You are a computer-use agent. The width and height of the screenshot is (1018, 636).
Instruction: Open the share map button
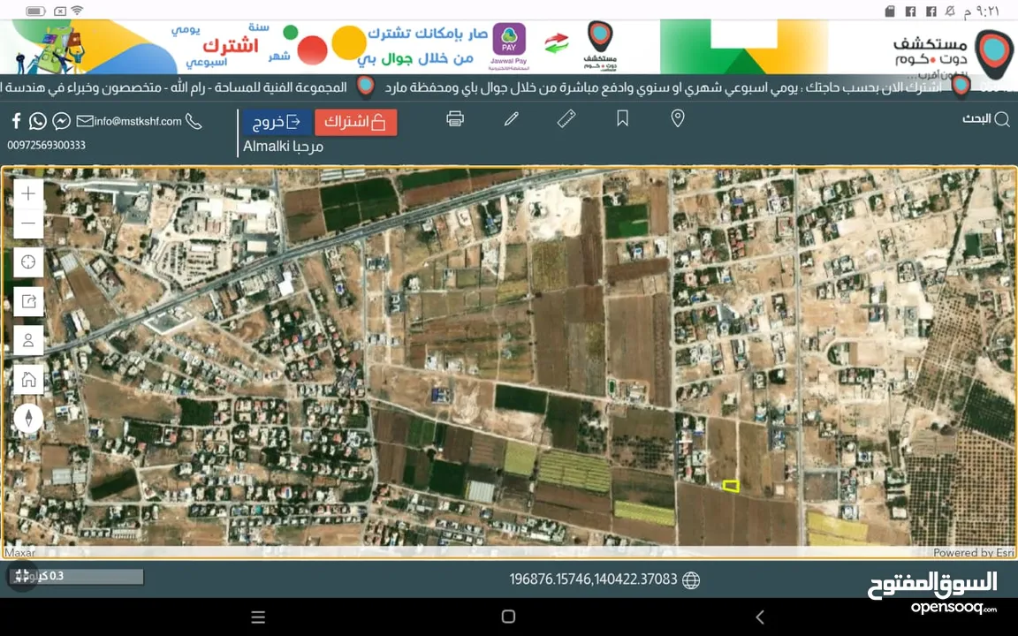point(28,301)
